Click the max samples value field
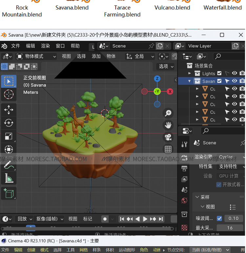Image resolution: width=246 pixels, height=253 pixels. pyautogui.click(x=230, y=228)
